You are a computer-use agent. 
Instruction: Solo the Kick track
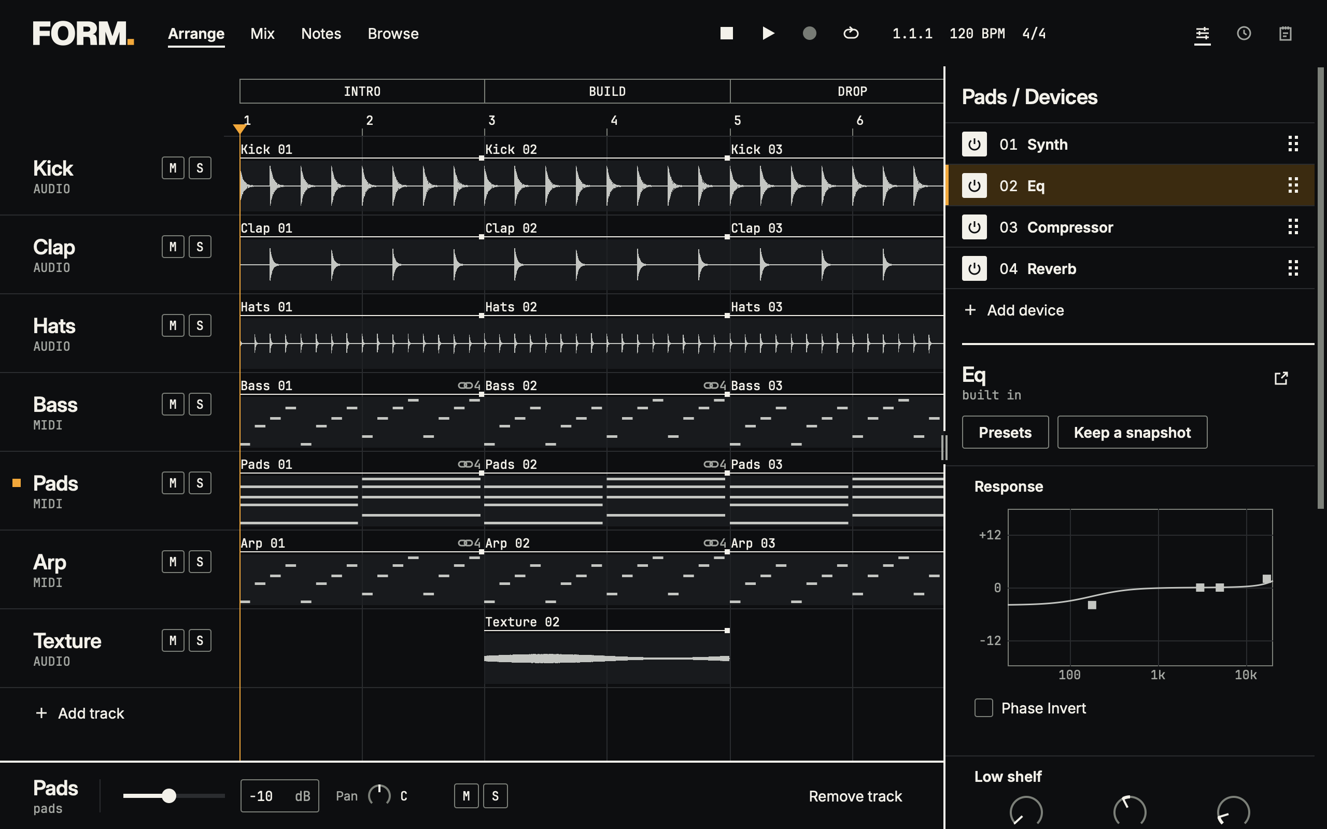tap(200, 168)
